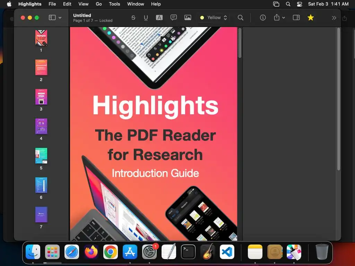Click the annotations panel scrollbar

click(339, 99)
